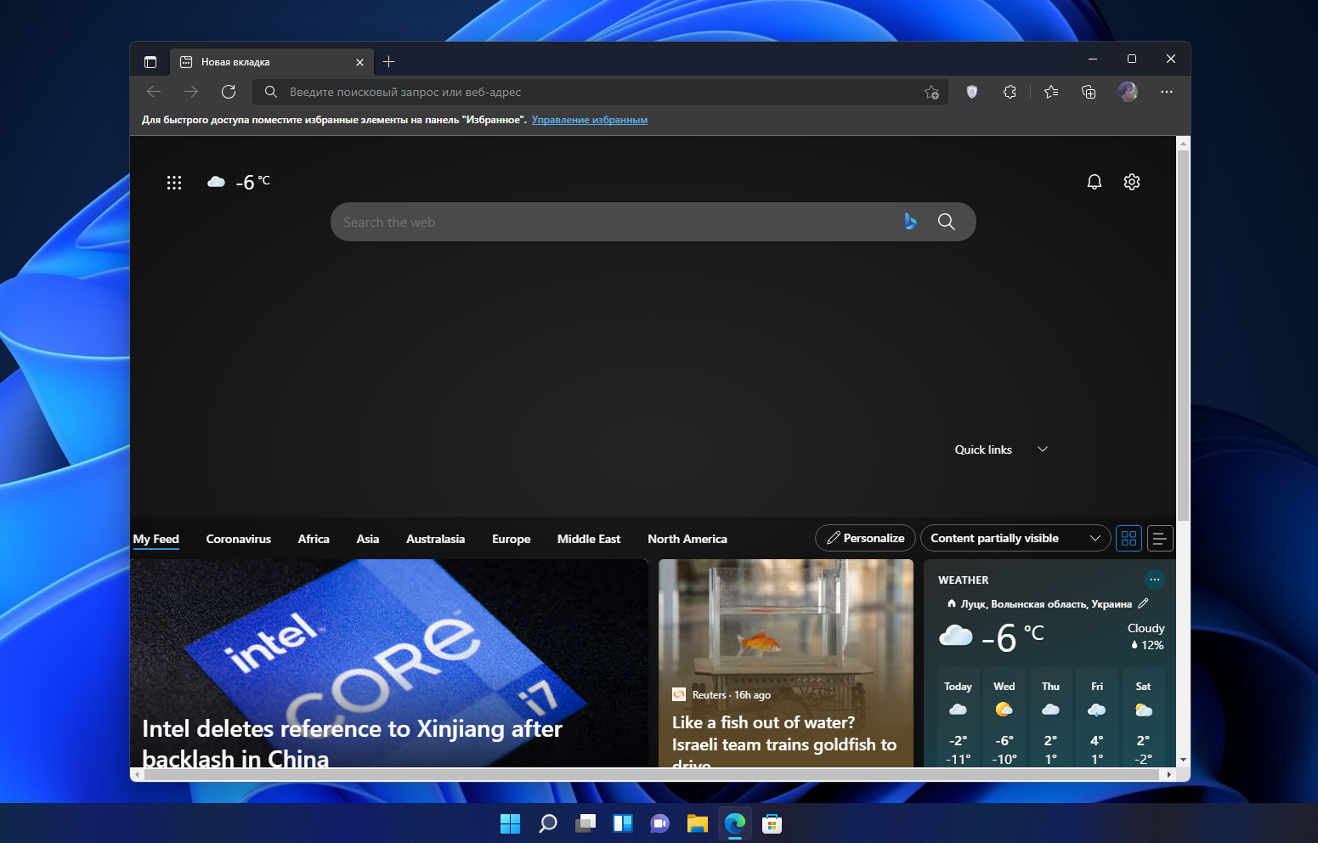Viewport: 1318px width, 843px height.
Task: Open Windows Start menu
Action: (x=510, y=823)
